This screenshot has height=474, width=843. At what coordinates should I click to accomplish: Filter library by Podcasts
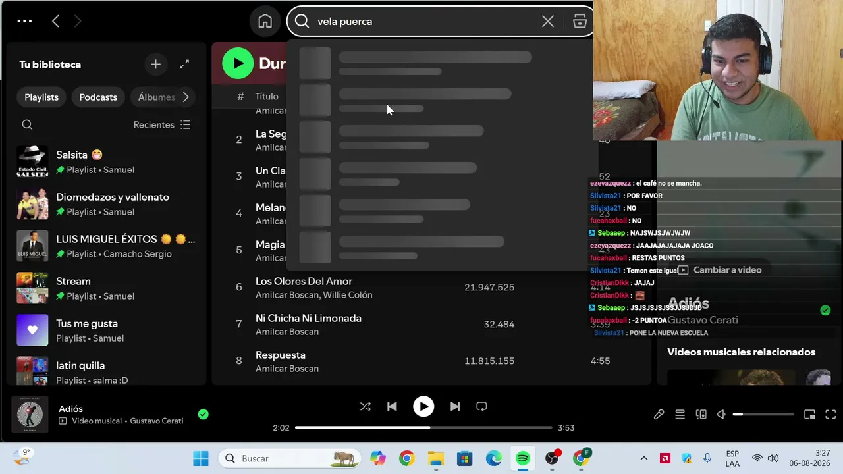[98, 97]
